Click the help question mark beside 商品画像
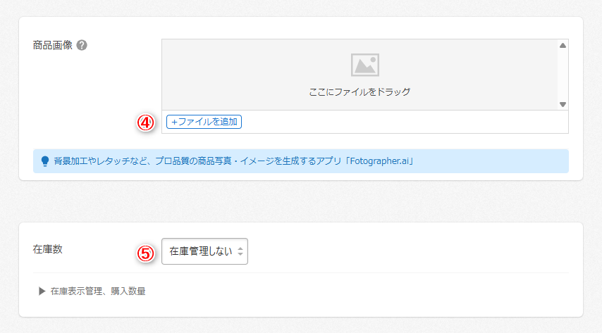The width and height of the screenshot is (602, 333). tap(82, 46)
